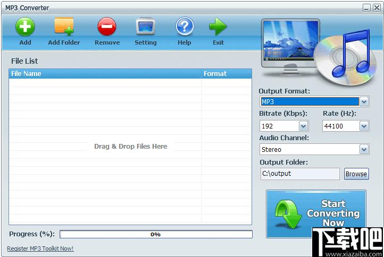
Task: Click the Output Folder: label
Action: pos(283,162)
